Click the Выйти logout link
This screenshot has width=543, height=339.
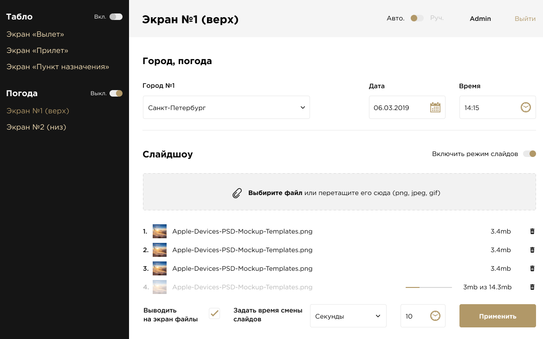(525, 19)
